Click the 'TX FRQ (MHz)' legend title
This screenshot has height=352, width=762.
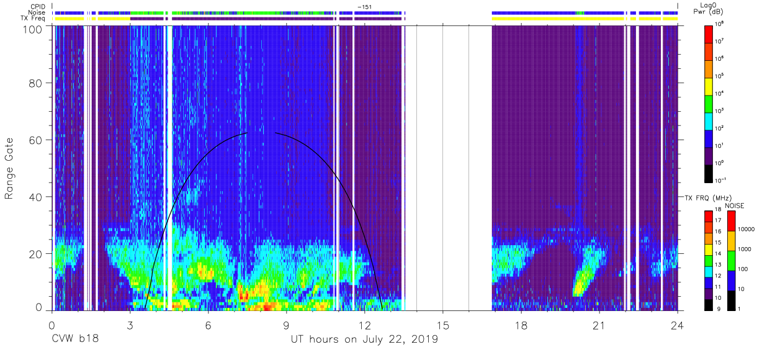707,197
